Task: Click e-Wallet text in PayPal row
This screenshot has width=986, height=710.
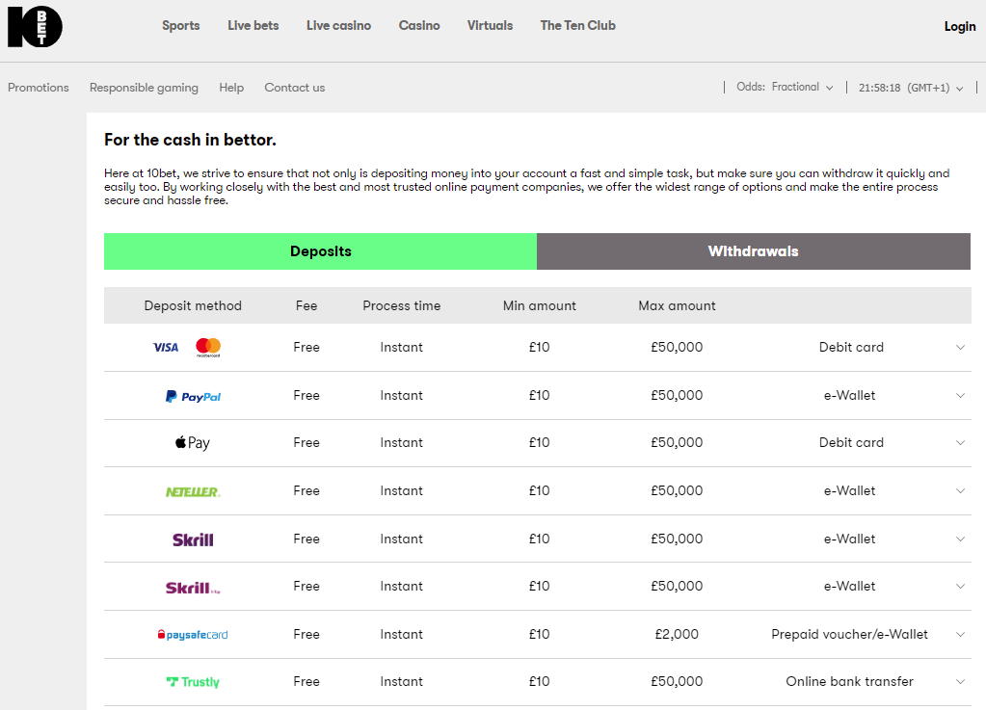Action: tap(849, 396)
